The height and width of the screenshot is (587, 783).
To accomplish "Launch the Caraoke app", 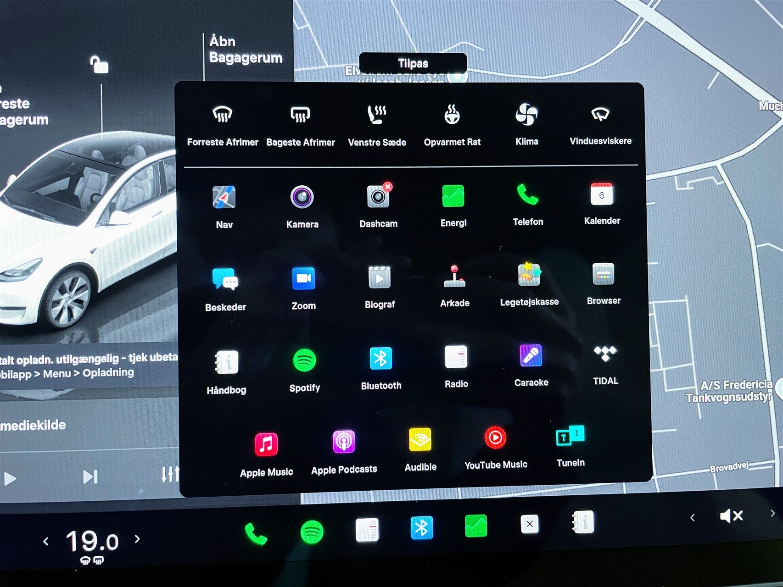I will pyautogui.click(x=531, y=365).
